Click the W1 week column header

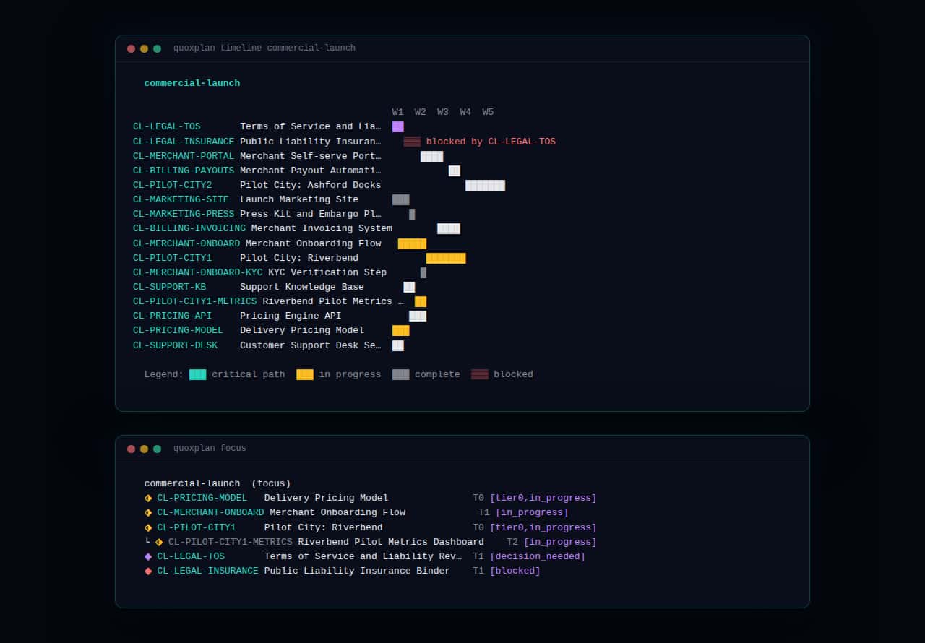pyautogui.click(x=398, y=112)
